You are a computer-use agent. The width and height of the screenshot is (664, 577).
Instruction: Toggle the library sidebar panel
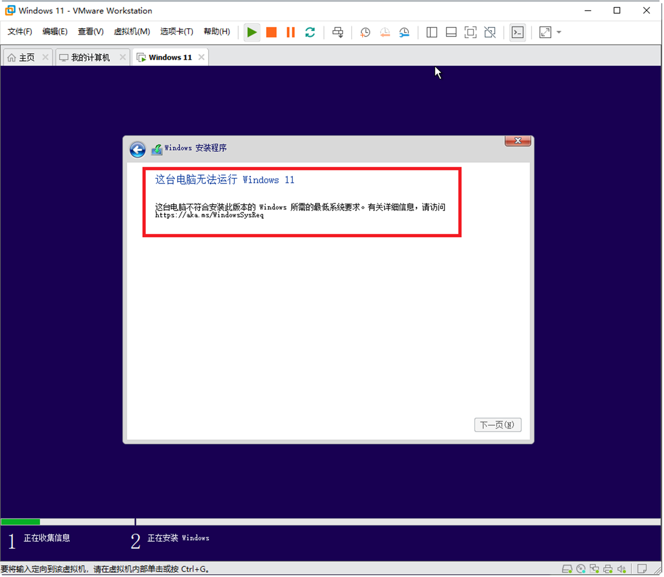[x=432, y=32]
